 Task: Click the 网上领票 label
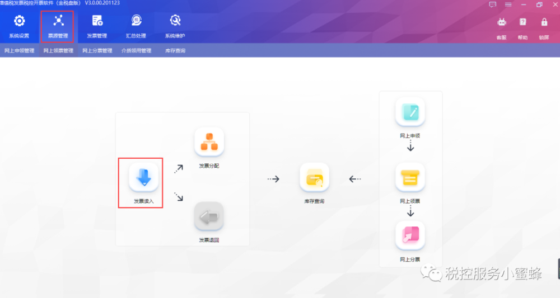(x=410, y=201)
